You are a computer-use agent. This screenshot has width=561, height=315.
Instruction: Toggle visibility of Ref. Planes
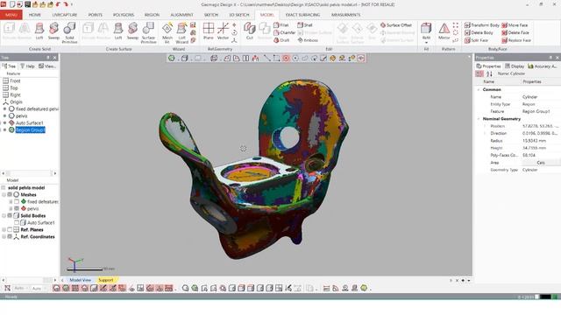tap(10, 229)
